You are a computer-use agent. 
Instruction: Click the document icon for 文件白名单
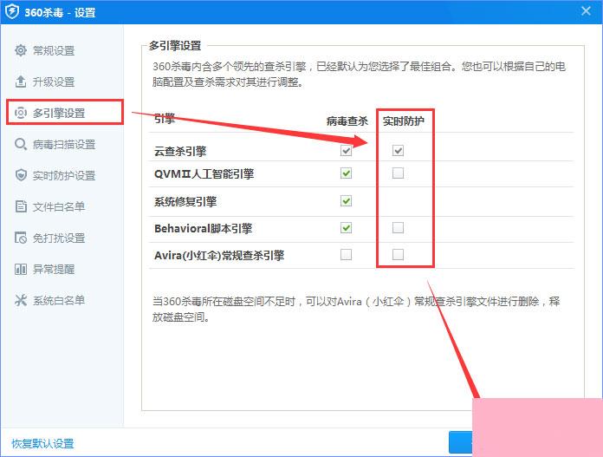coord(21,206)
